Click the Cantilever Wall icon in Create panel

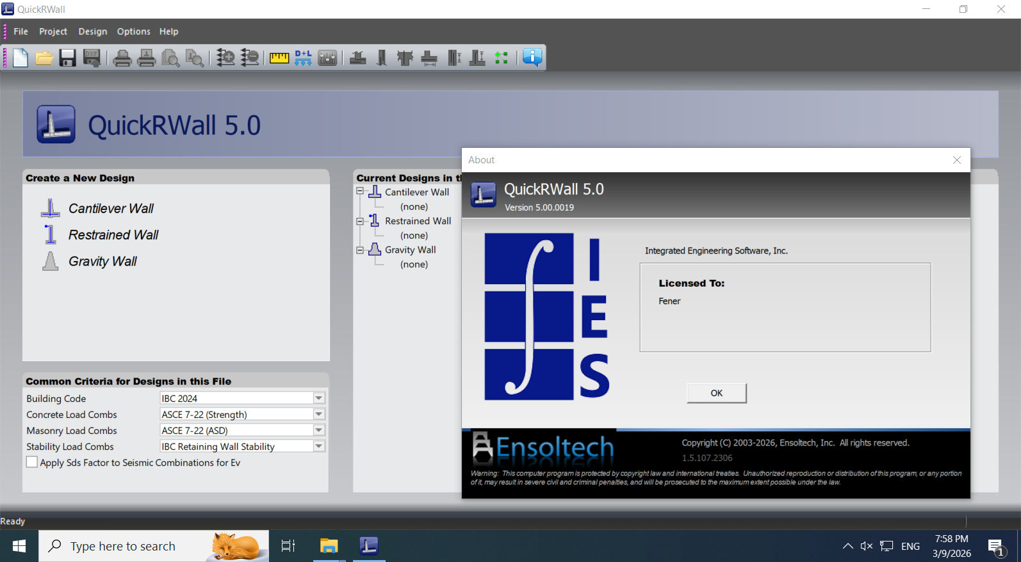(x=51, y=209)
